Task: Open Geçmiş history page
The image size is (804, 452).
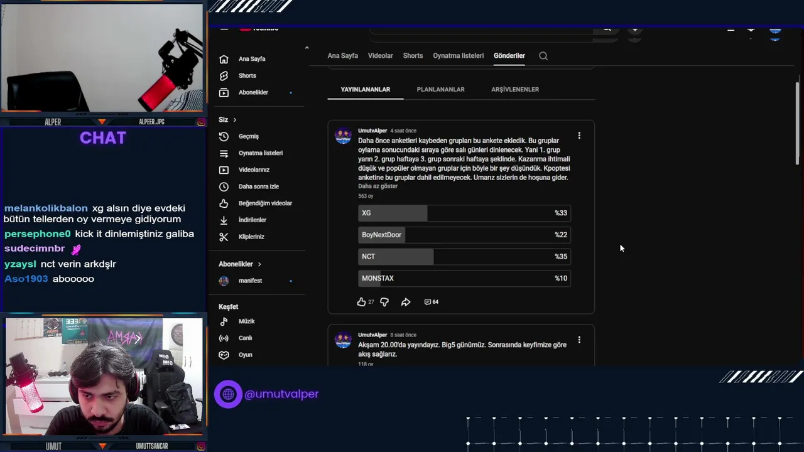Action: click(x=249, y=136)
